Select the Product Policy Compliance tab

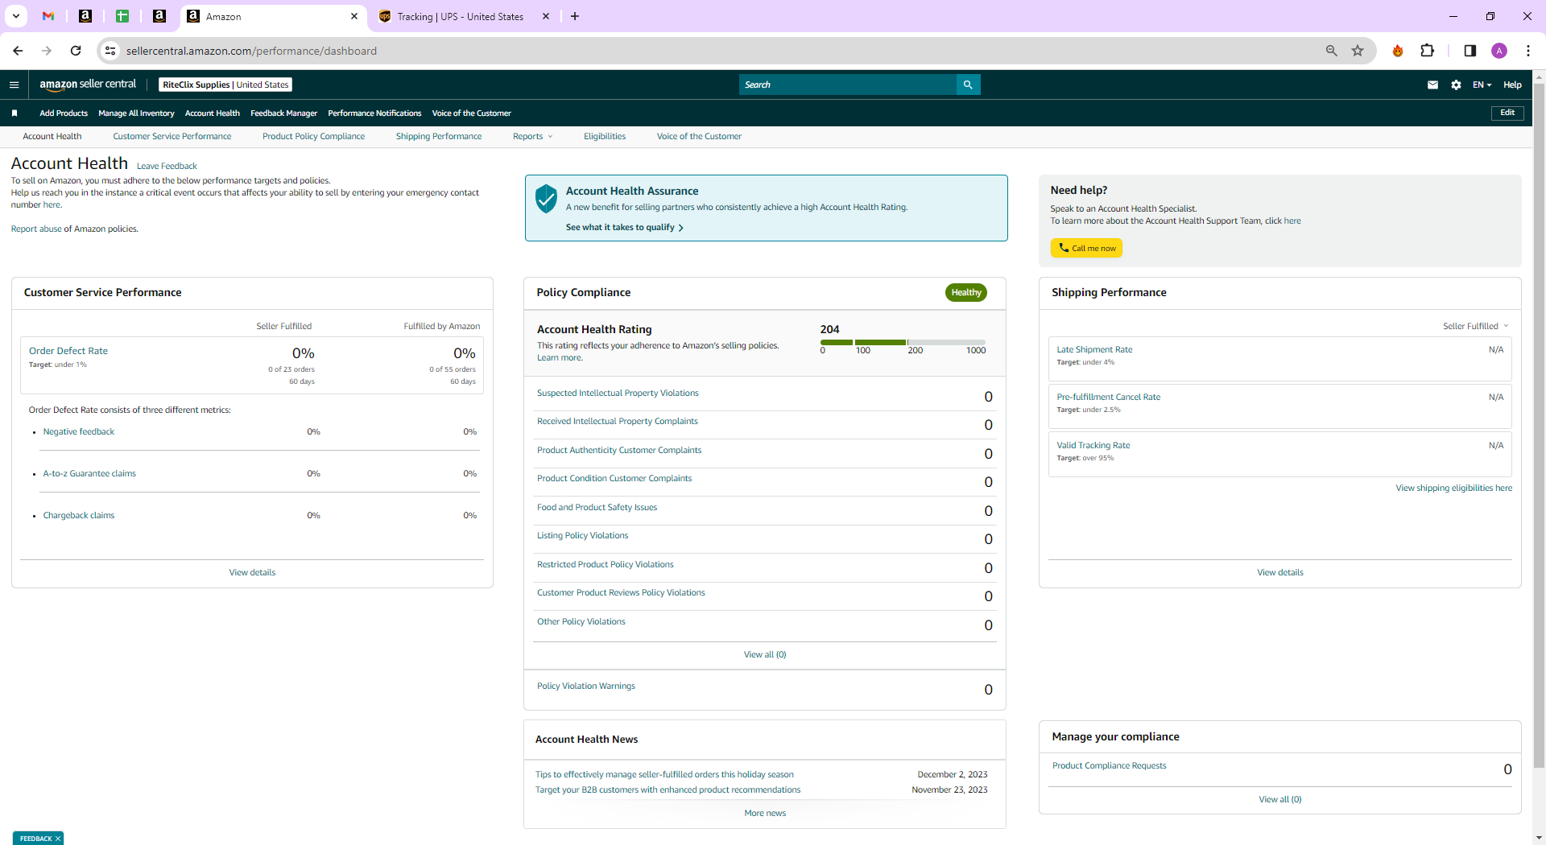tap(313, 136)
